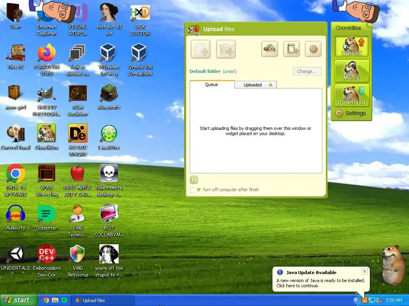Expand the shutdown options dropdown arrow
Screen dimensions: 409x306
199,190
